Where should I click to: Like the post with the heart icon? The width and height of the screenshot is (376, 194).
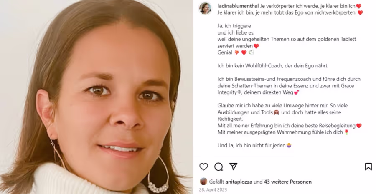click(x=203, y=167)
